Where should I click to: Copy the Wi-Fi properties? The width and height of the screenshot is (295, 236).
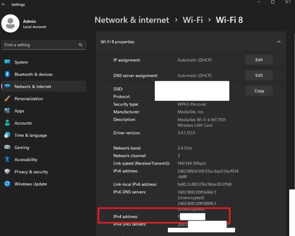[x=259, y=91]
